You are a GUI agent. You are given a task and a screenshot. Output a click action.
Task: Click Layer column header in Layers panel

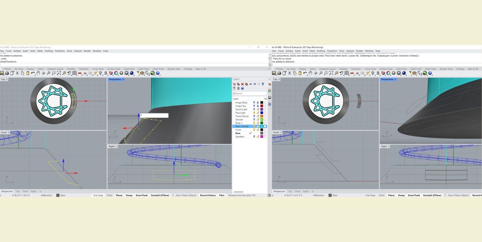[x=236, y=99]
